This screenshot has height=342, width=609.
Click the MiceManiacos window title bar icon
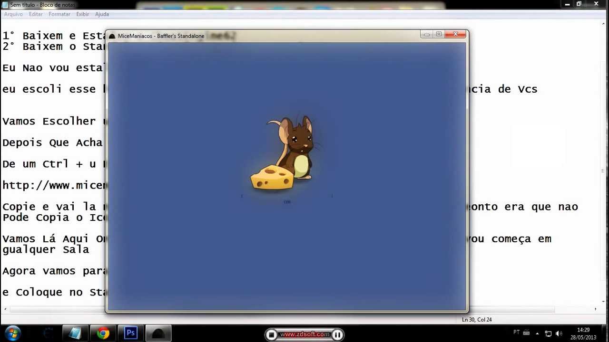(112, 36)
